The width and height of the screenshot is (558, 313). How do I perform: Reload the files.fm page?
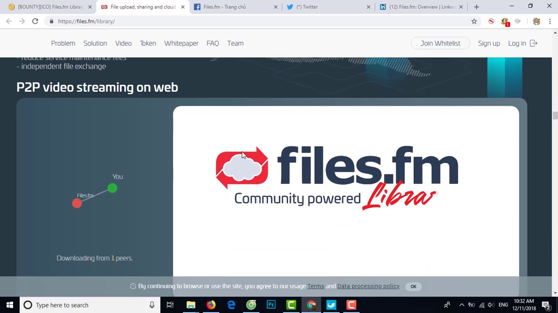pyautogui.click(x=35, y=21)
